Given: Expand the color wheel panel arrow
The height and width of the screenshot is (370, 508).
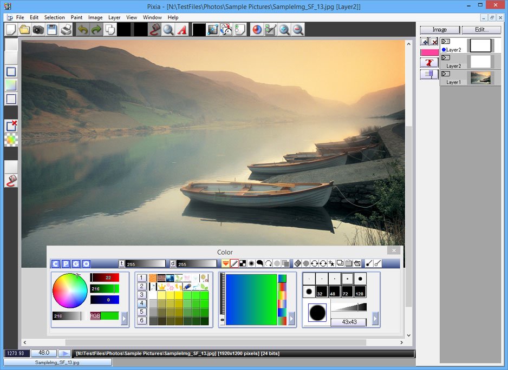Looking at the screenshot, I should point(124,319).
